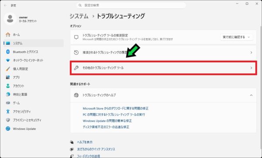Click into the 設定の検索 search field
The width and height of the screenshot is (262, 158).
131,5
